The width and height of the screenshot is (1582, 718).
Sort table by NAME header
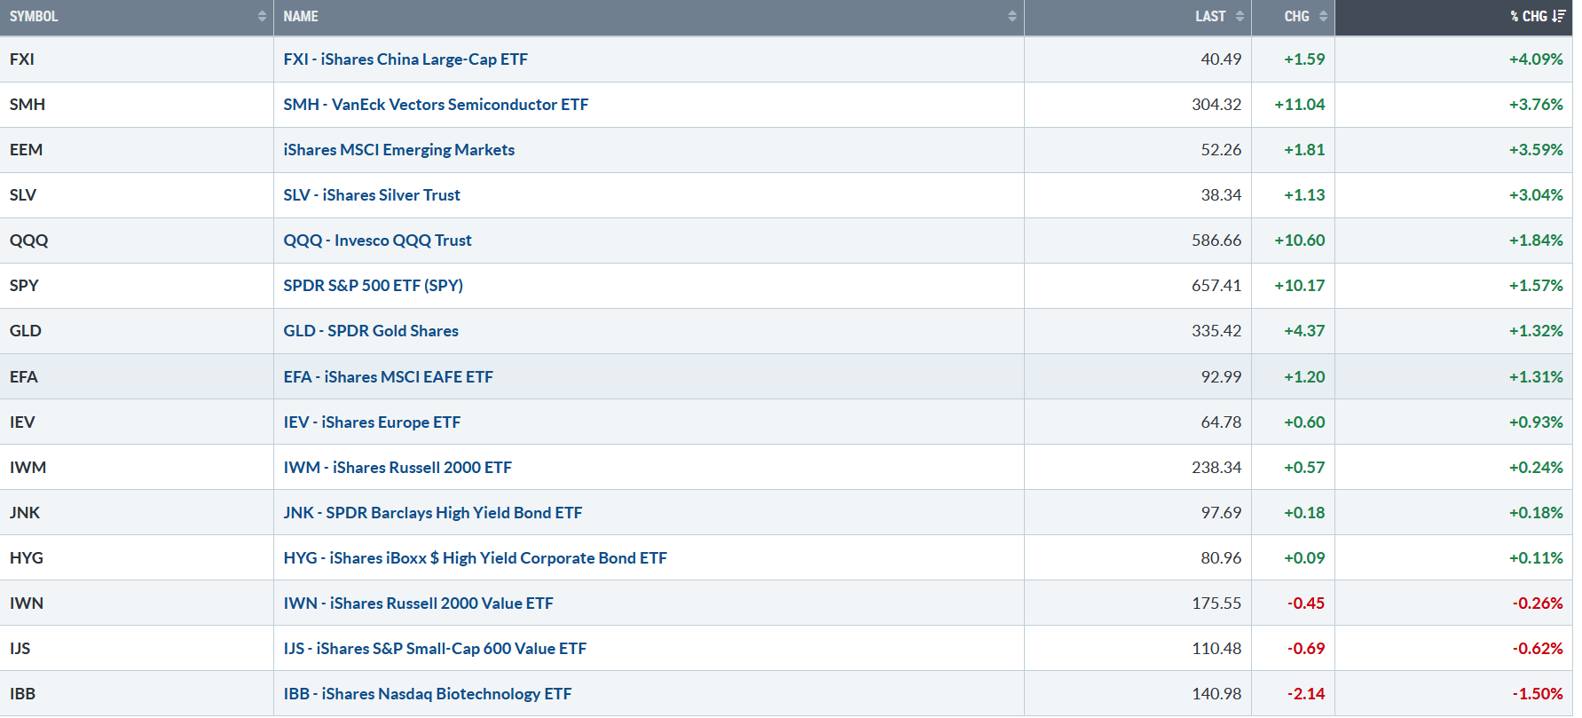301,17
